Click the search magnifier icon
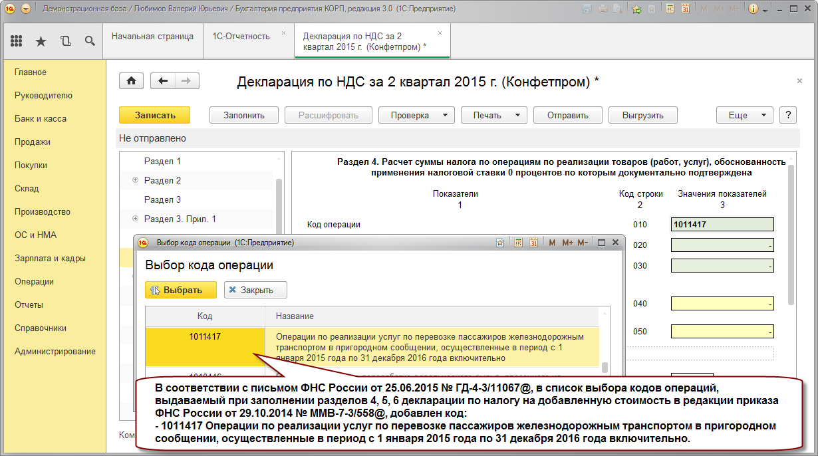 [90, 41]
